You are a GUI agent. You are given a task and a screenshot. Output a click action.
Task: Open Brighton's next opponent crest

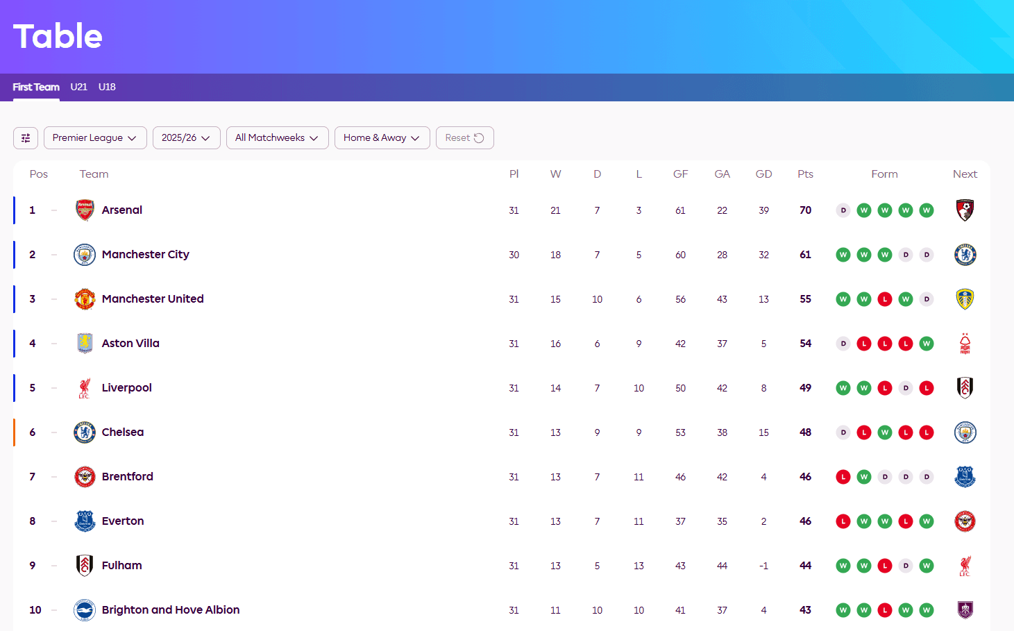tap(965, 609)
